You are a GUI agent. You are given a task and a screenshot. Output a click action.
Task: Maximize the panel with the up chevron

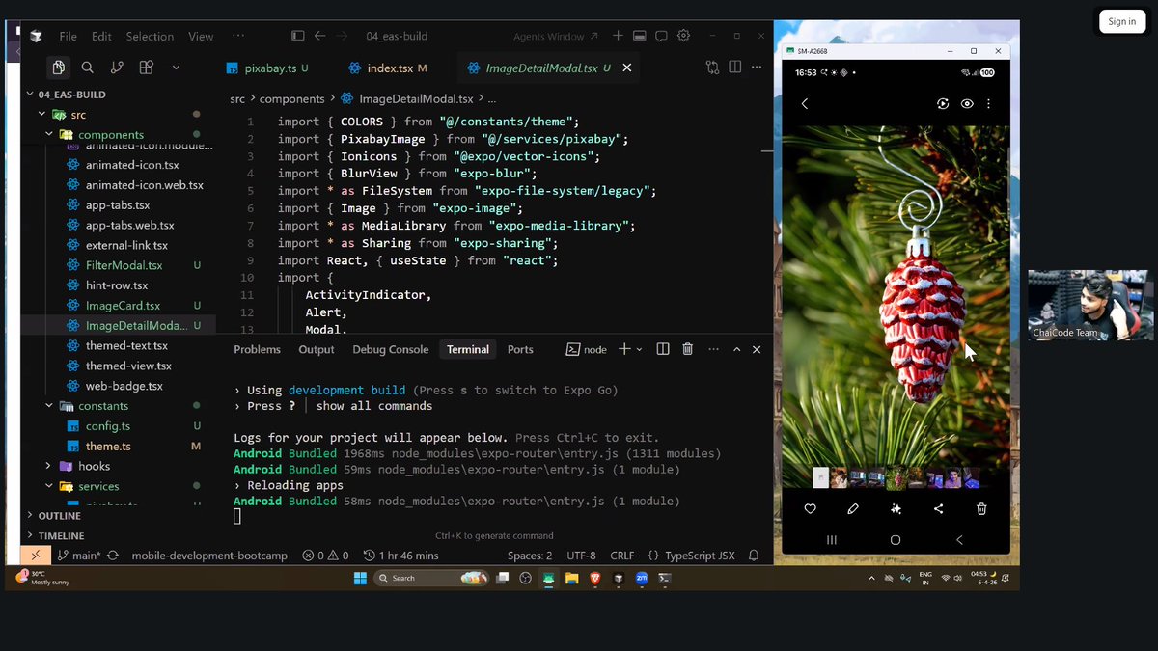[736, 349]
